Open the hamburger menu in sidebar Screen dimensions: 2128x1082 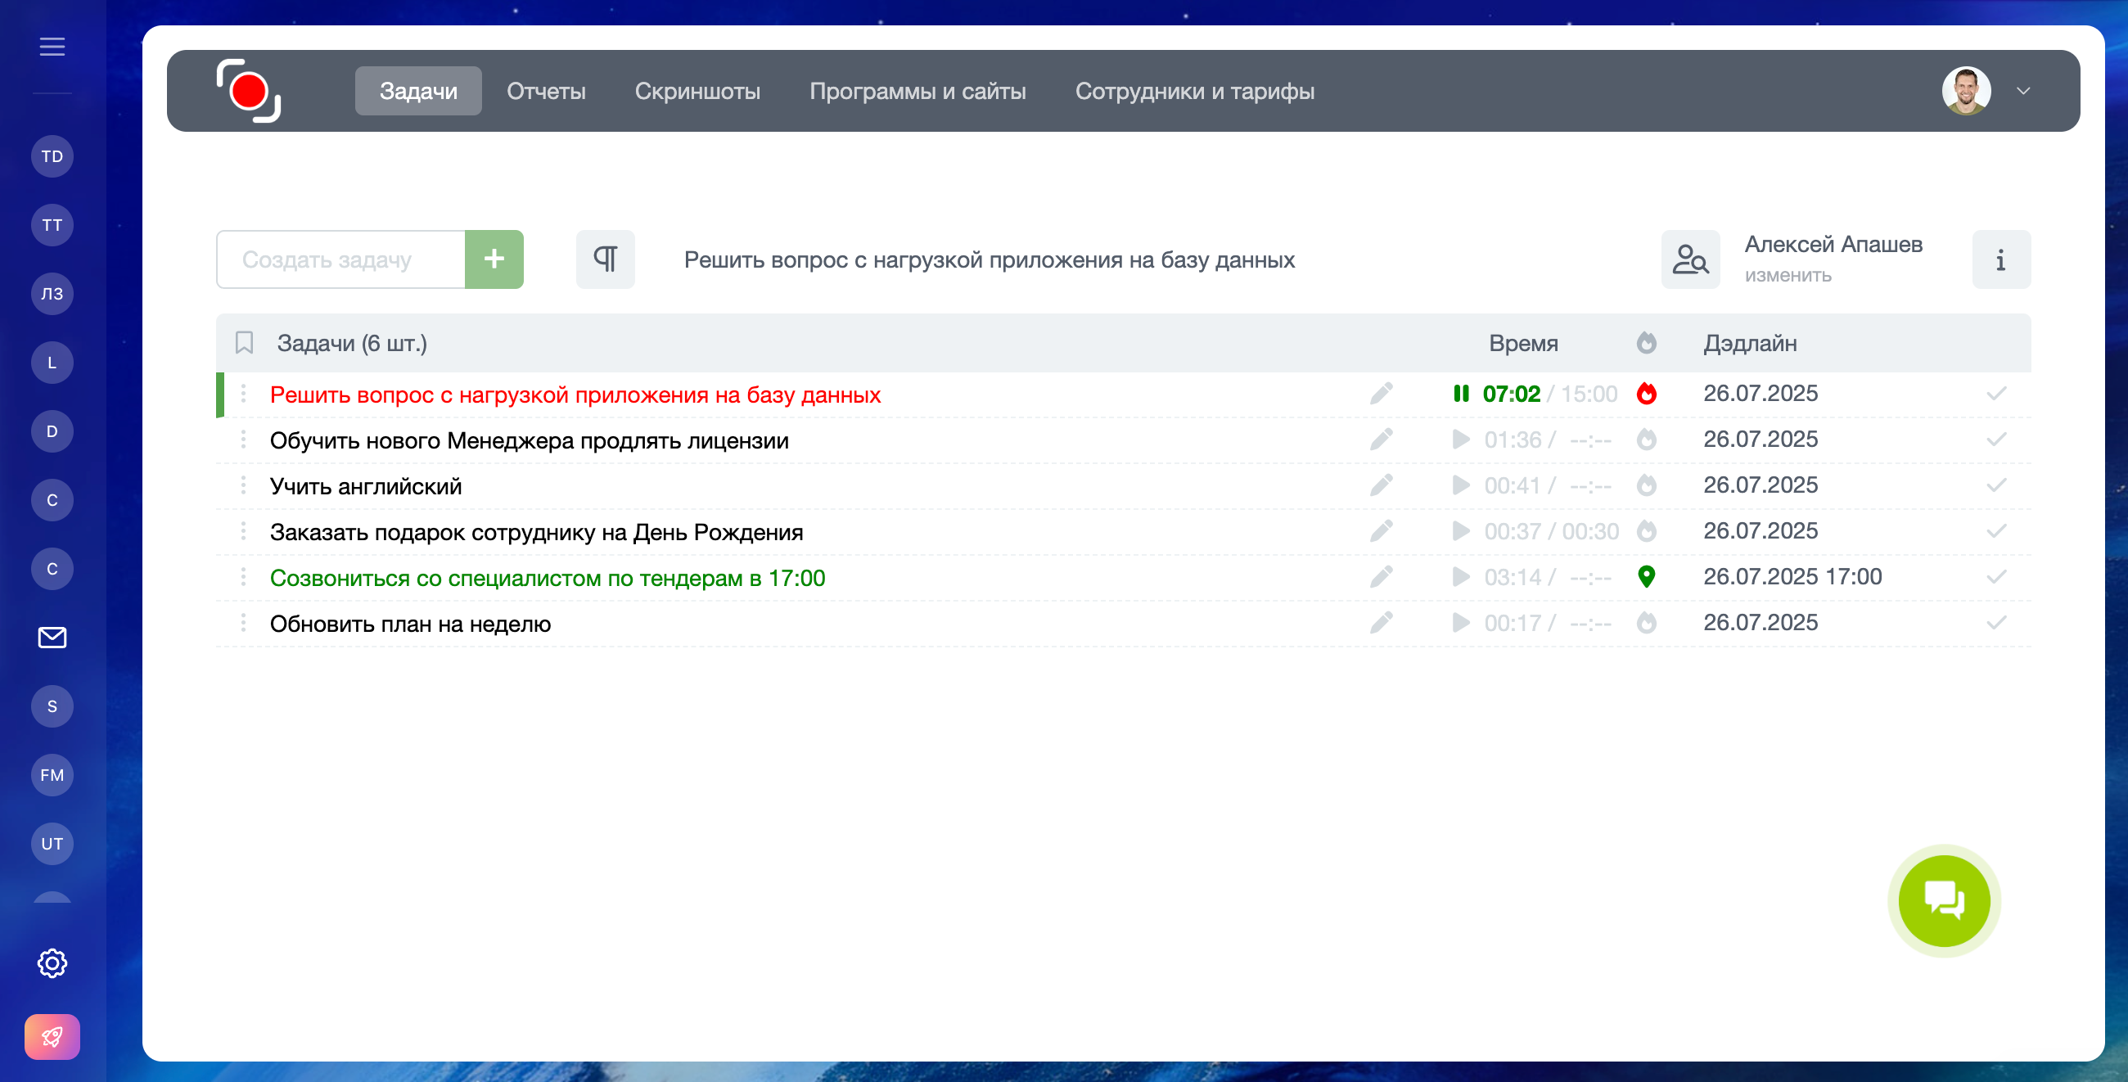(52, 47)
